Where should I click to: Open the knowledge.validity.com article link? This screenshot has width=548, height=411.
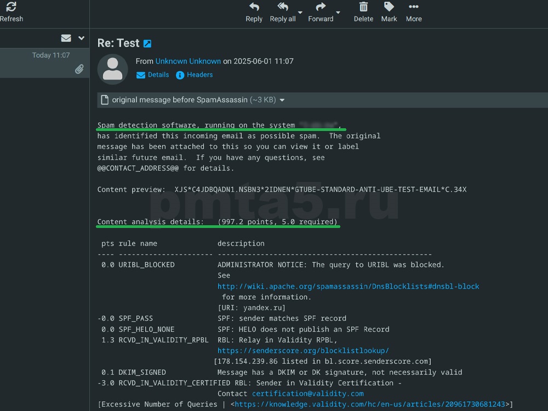[370, 404]
